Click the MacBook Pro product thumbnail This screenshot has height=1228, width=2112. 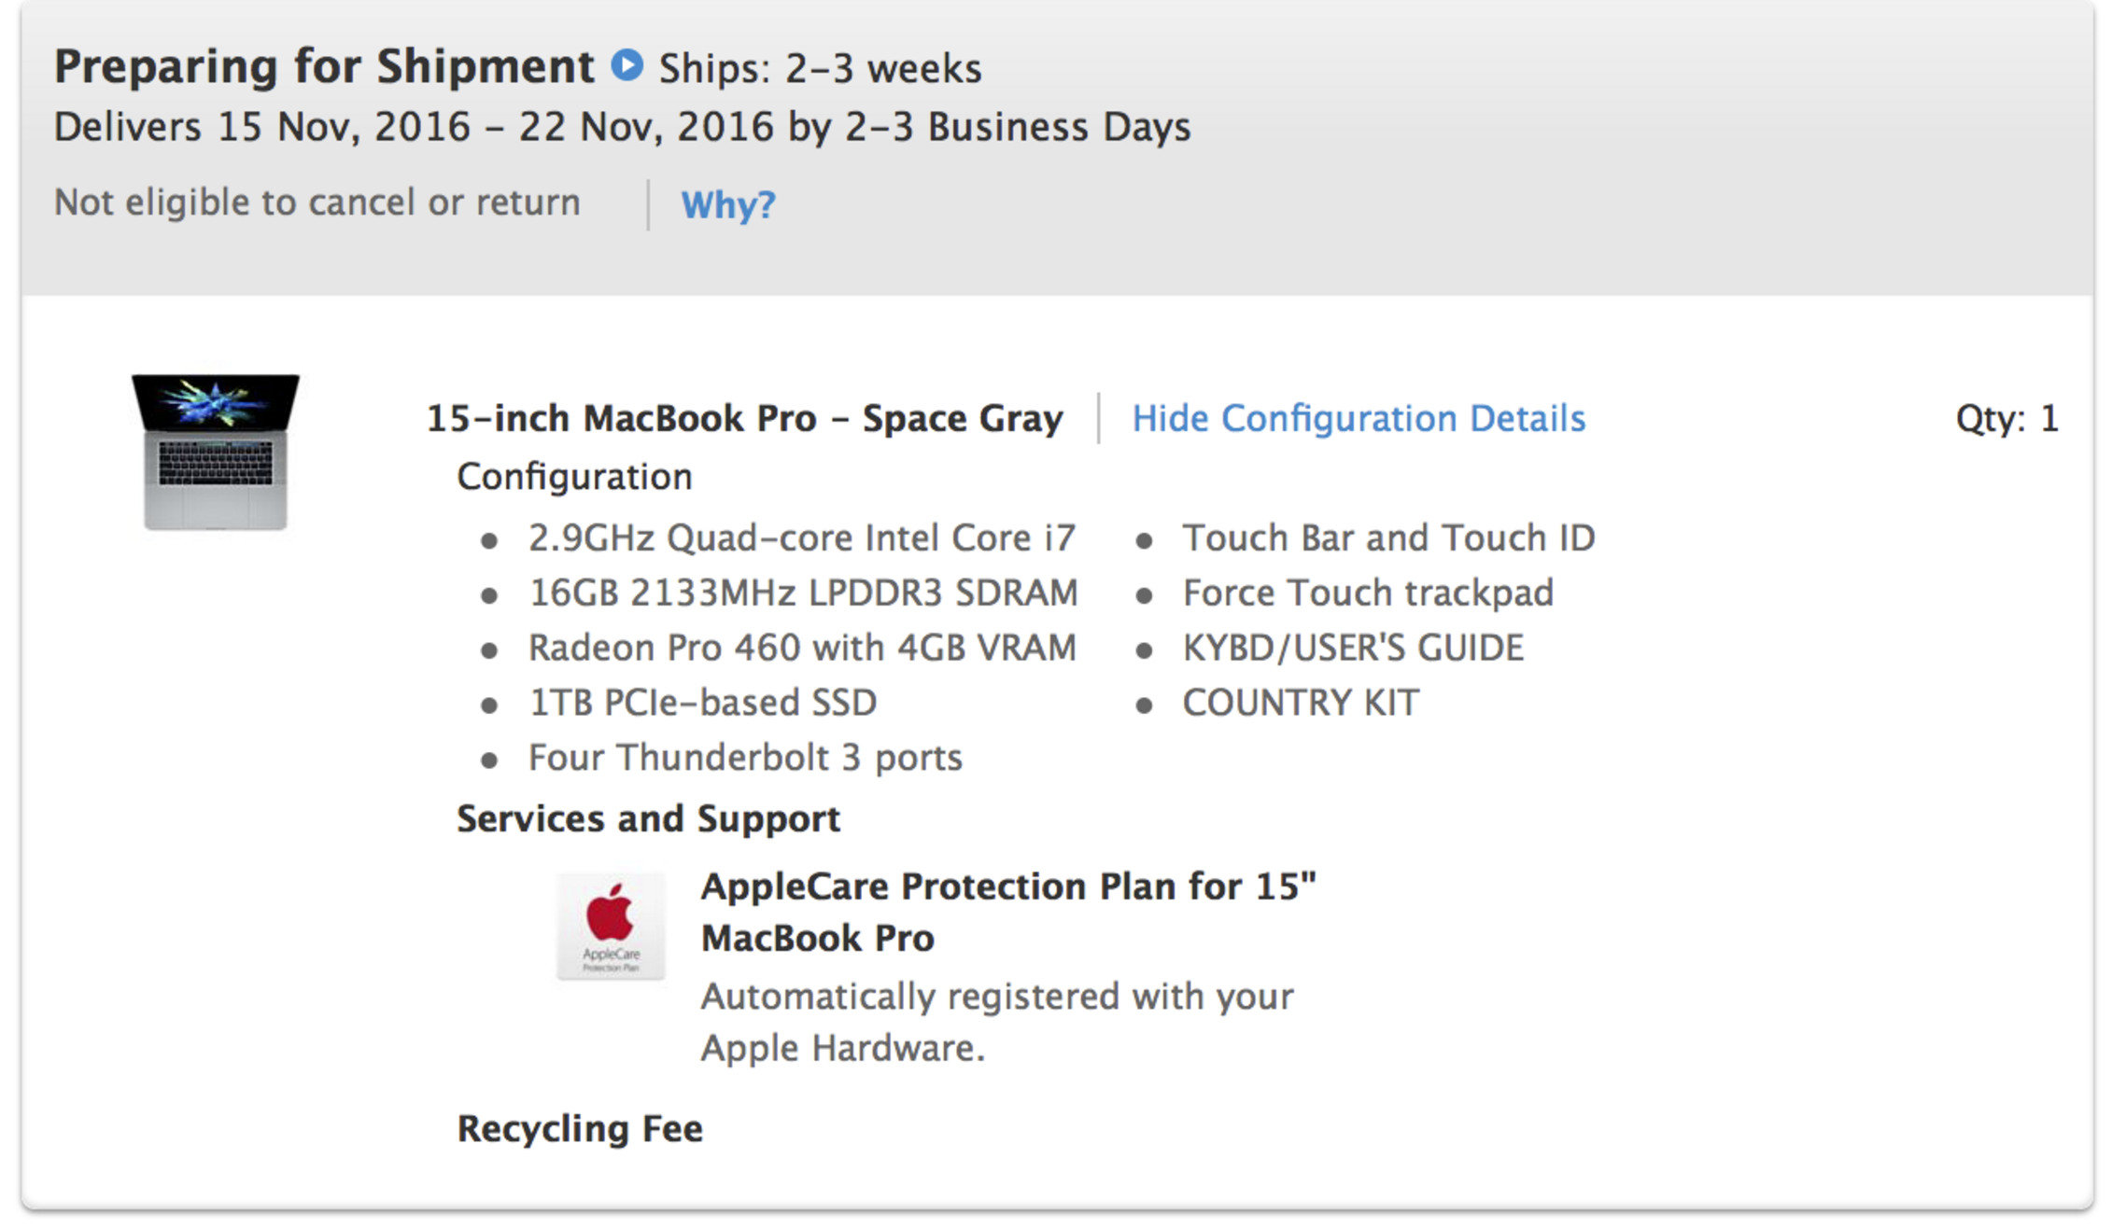(x=216, y=452)
